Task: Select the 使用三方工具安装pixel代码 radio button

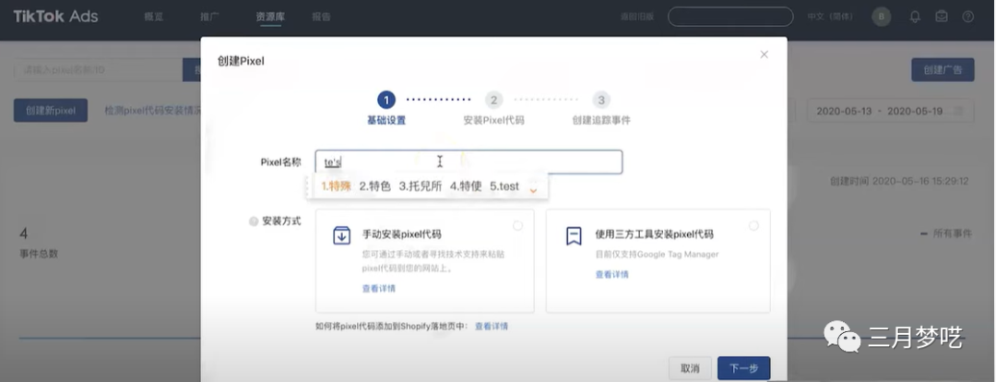Action: click(753, 225)
